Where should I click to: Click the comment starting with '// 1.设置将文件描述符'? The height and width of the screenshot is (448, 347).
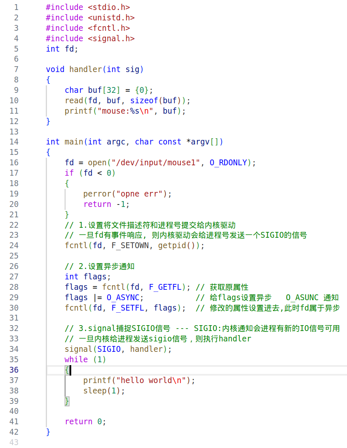coord(150,225)
